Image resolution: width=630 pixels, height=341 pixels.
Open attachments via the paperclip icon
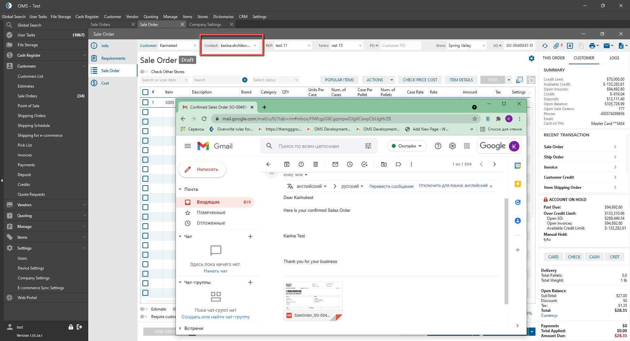tap(556, 46)
